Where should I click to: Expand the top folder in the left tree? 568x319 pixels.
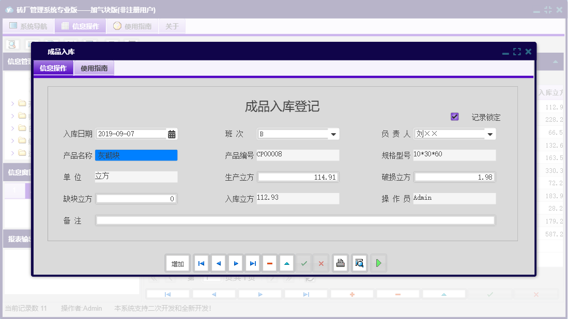[12, 103]
